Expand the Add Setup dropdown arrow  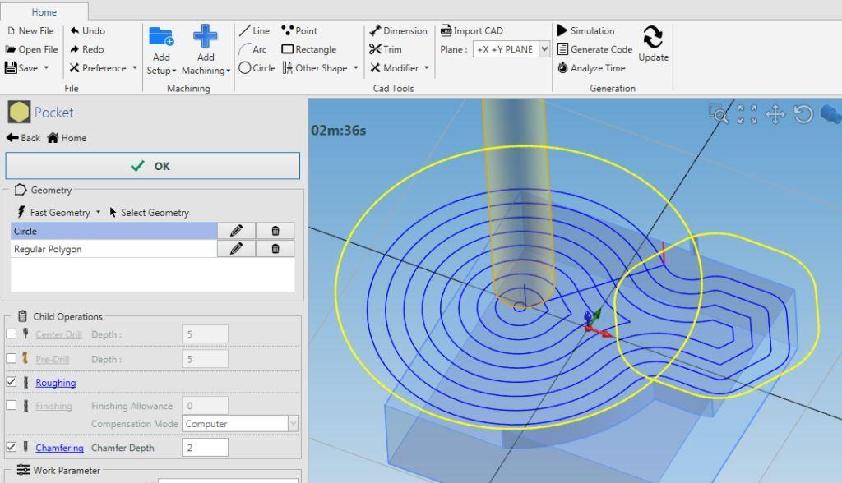click(x=174, y=71)
